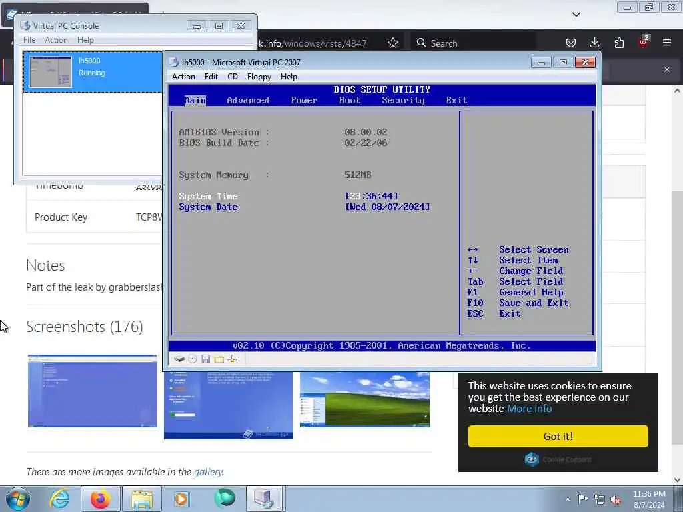Click the floppy disk status icon in Virtual PC

coord(205,359)
